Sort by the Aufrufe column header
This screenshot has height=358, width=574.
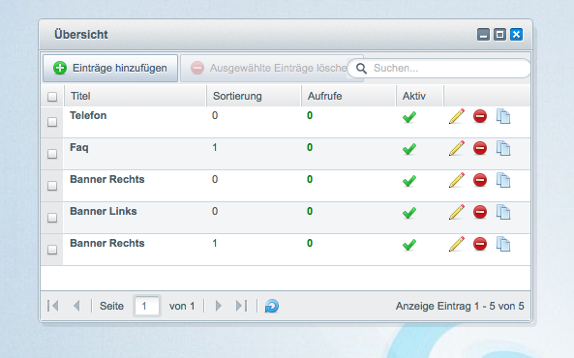click(x=348, y=96)
